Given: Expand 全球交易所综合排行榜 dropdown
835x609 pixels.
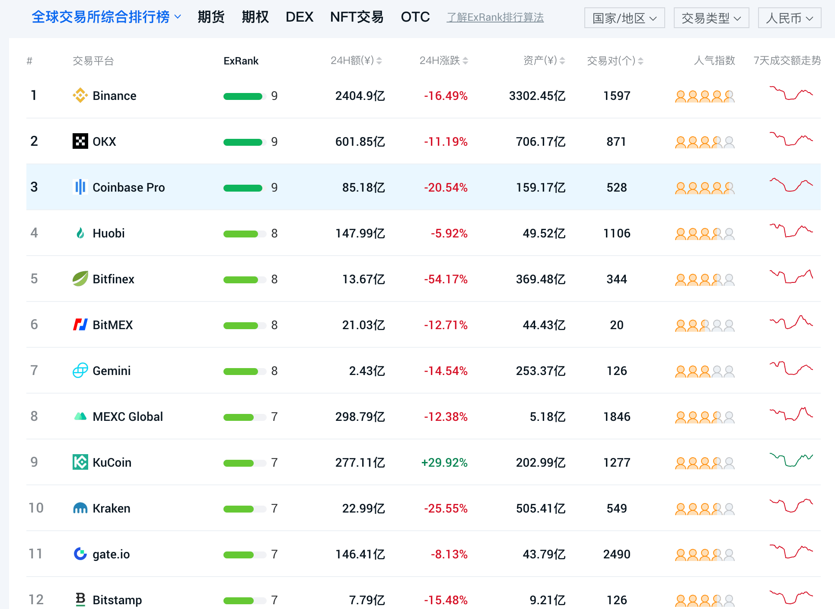Looking at the screenshot, I should (x=106, y=17).
